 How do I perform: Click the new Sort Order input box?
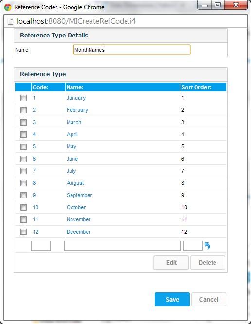pyautogui.click(x=193, y=246)
